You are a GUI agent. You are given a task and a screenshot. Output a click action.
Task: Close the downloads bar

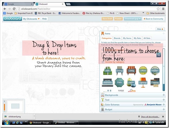pos(163,116)
